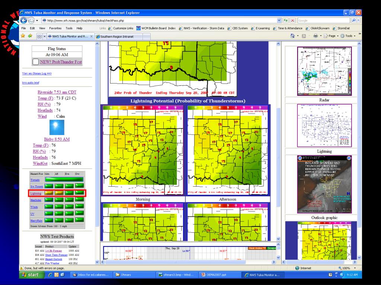Click the sunny weather icon image
This screenshot has height=285, width=381.
pyautogui.click(x=57, y=128)
